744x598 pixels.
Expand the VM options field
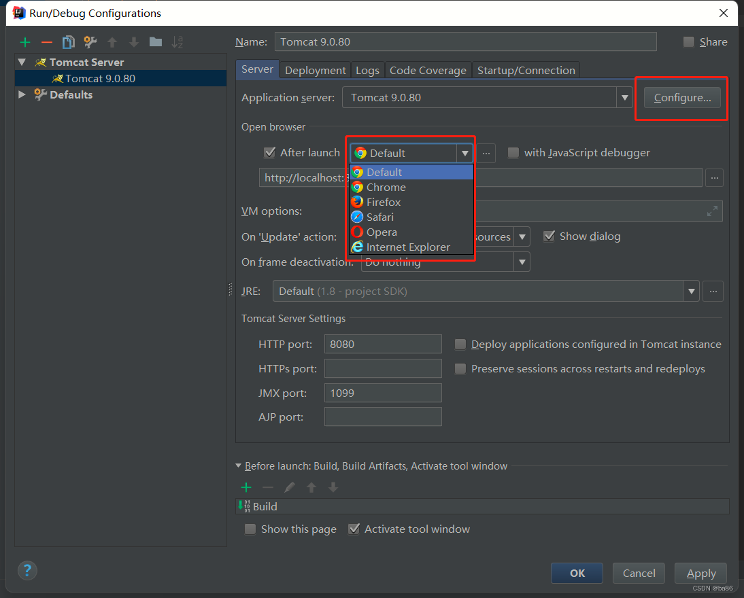(x=712, y=211)
